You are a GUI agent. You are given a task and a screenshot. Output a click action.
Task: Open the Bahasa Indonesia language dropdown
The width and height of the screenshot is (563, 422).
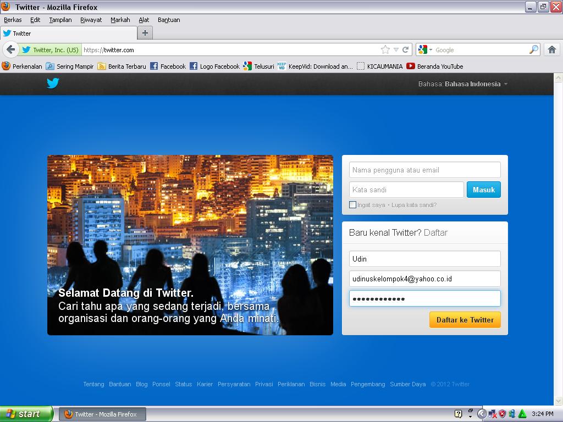pos(463,84)
